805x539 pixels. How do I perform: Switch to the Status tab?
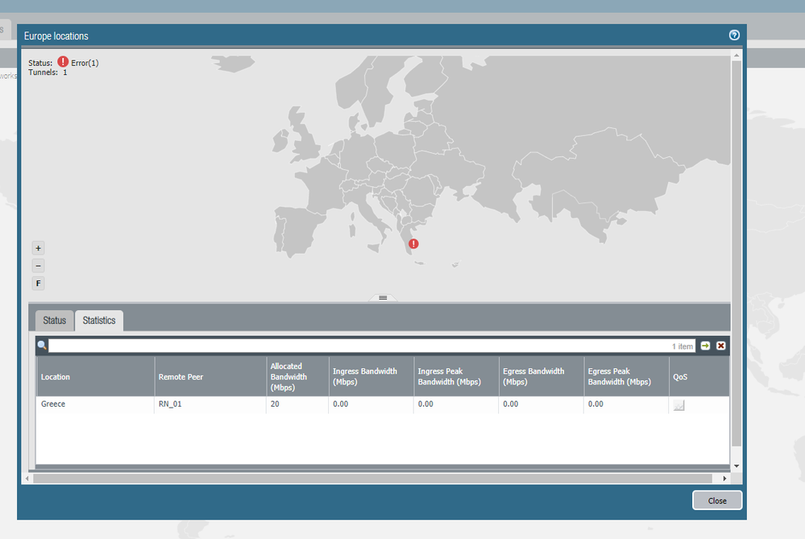[x=55, y=321]
